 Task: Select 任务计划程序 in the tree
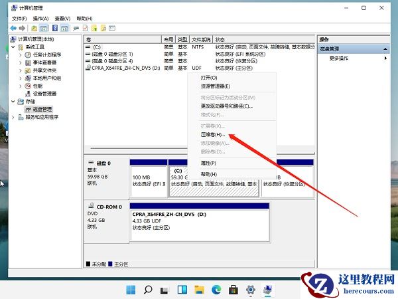tap(47, 54)
